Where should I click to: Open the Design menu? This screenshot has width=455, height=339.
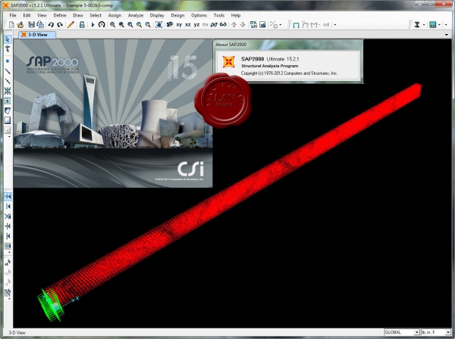click(x=177, y=15)
